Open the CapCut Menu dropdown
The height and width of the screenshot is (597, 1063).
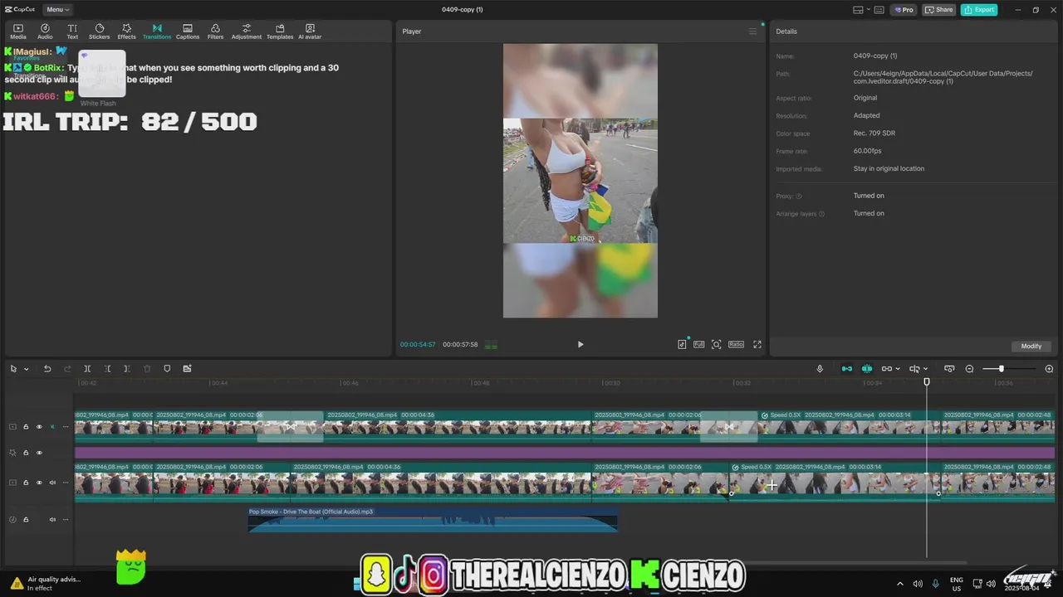point(57,10)
